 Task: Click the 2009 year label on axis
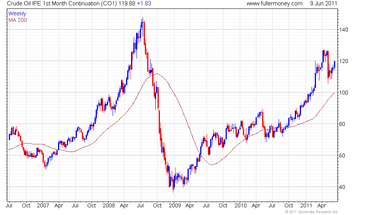(175, 206)
